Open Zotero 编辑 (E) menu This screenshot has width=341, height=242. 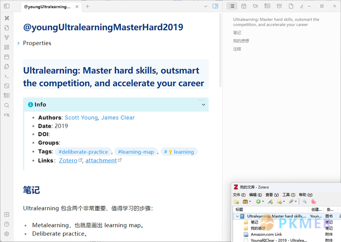[x=255, y=195]
